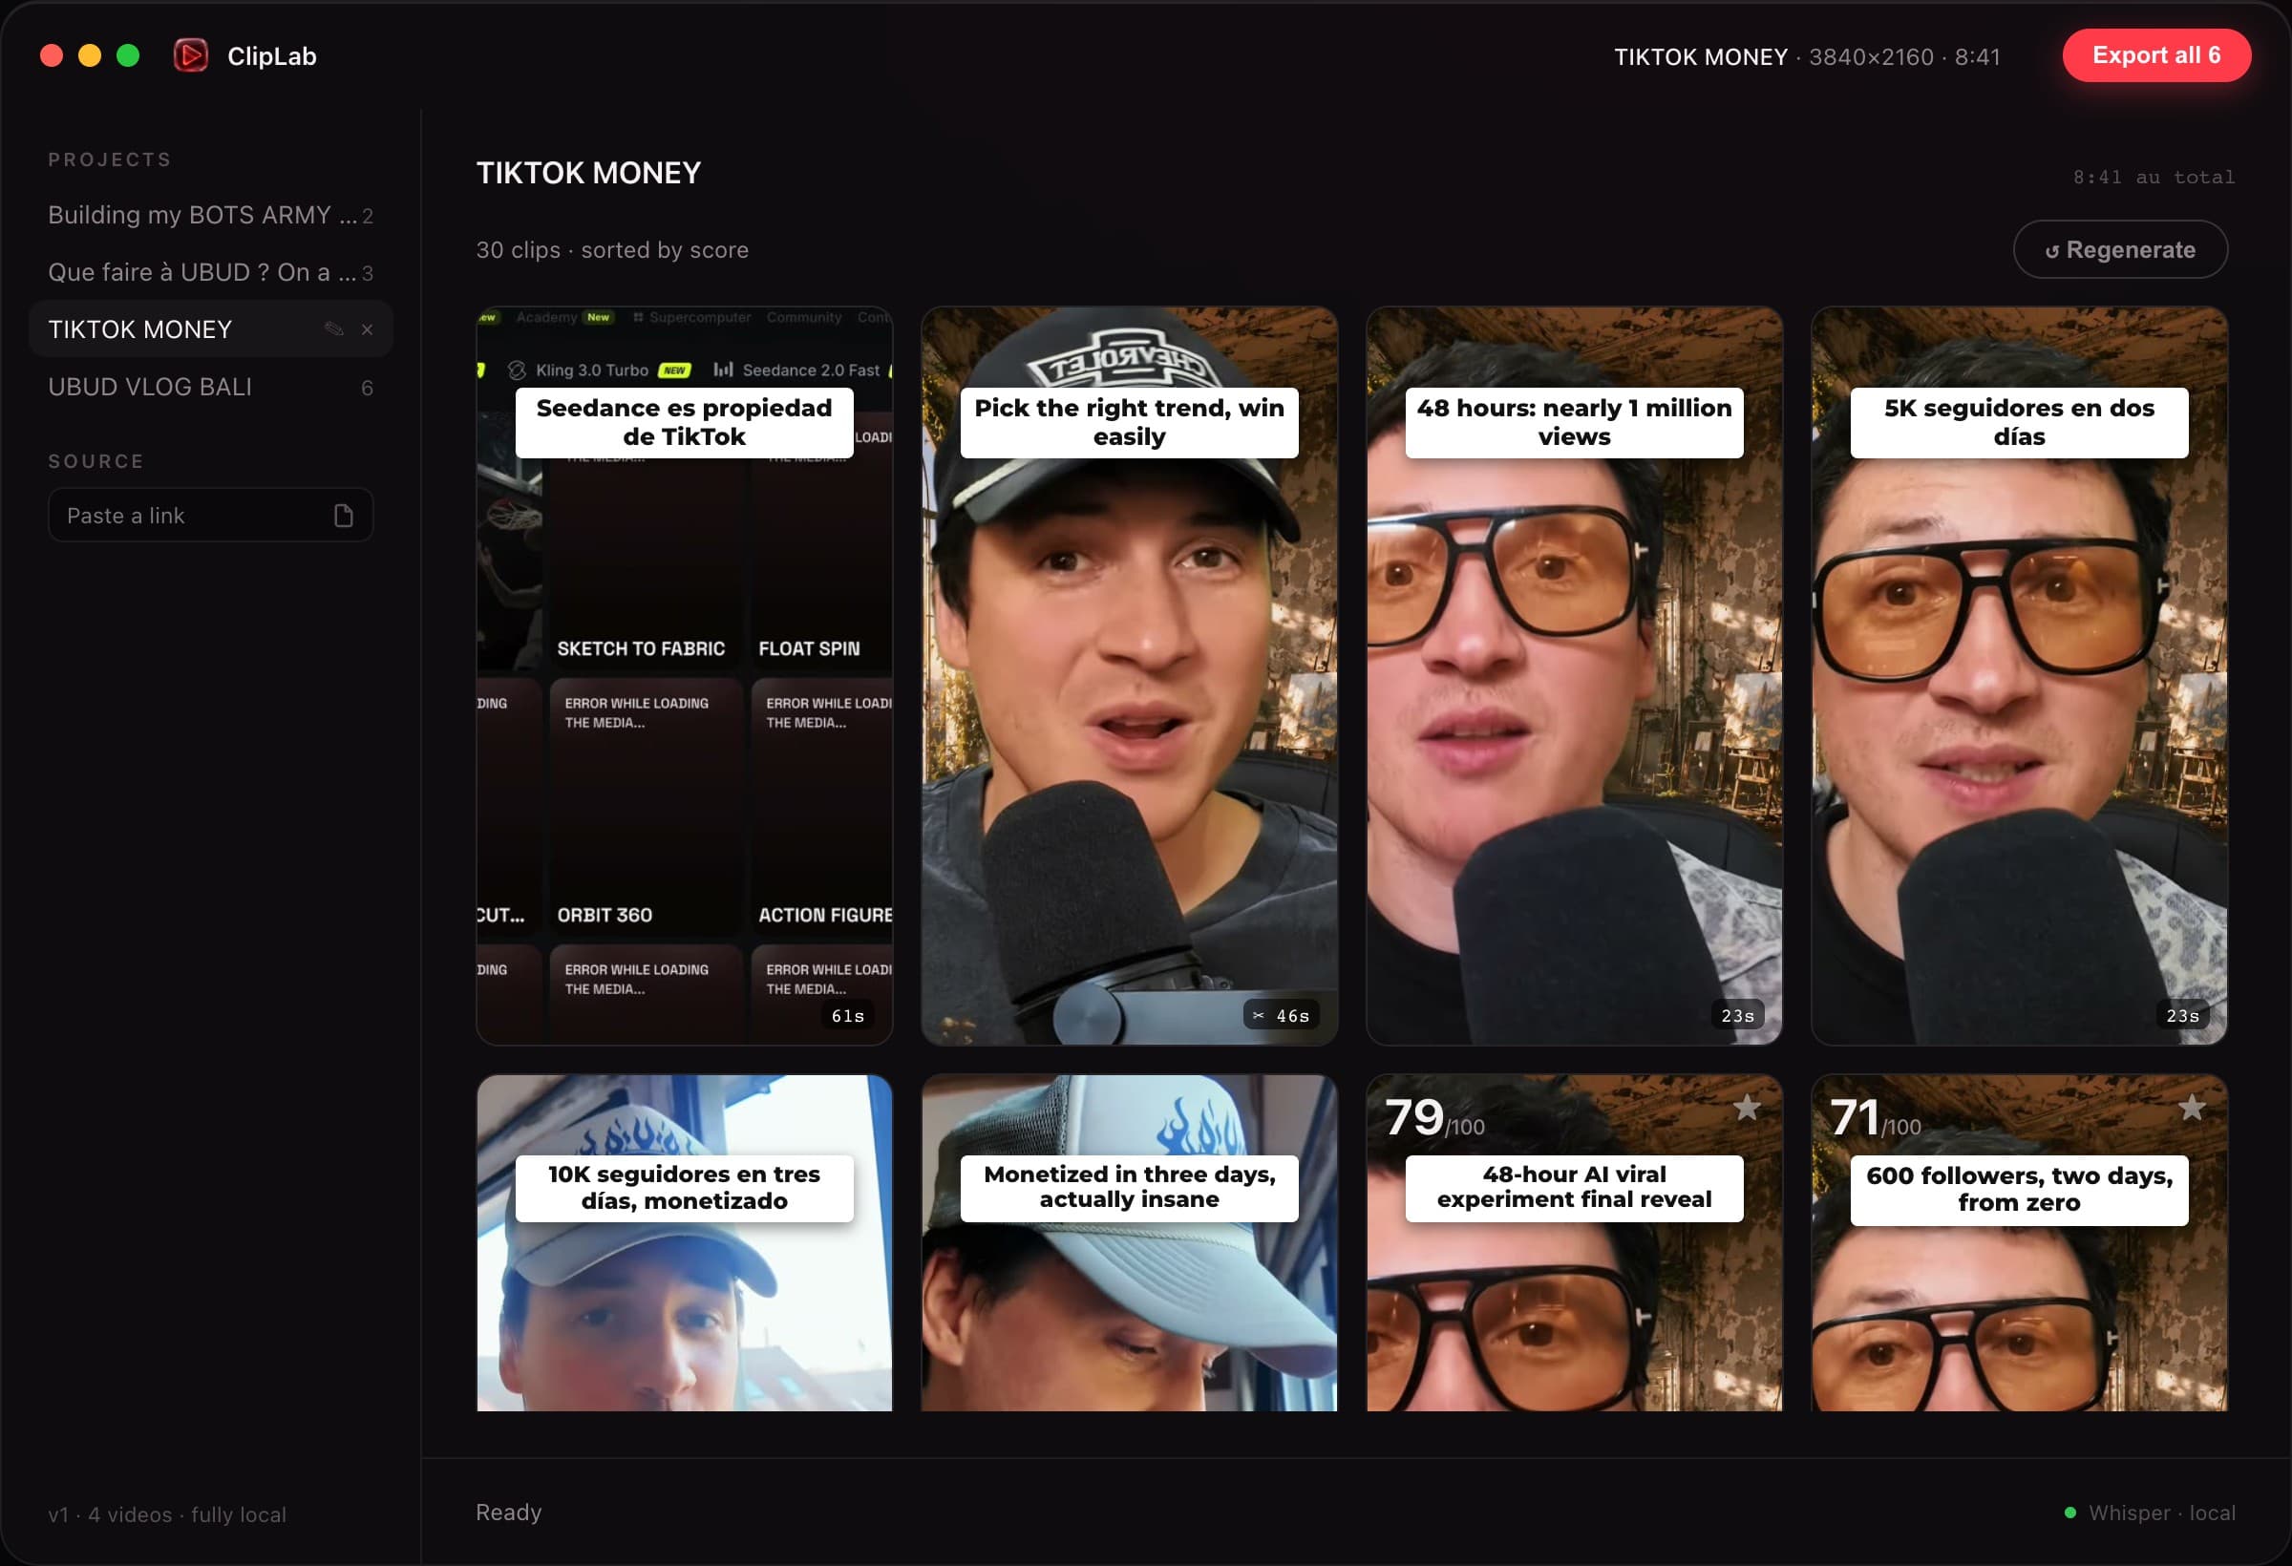
Task: Open the Seedance es propiedad de TikTok clip
Action: [x=685, y=676]
